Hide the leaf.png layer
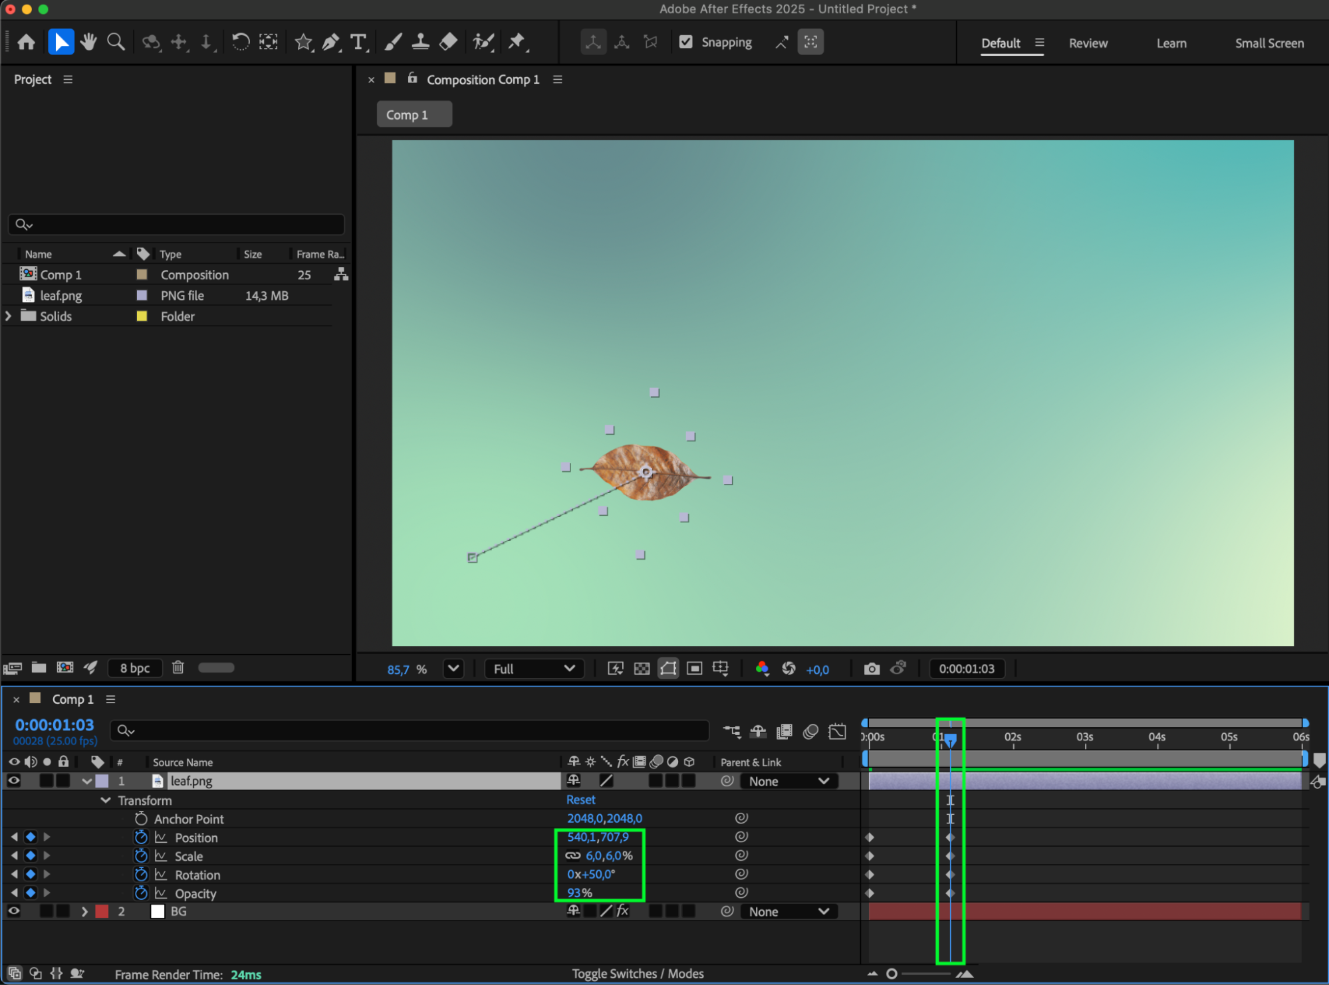1329x985 pixels. (x=13, y=781)
